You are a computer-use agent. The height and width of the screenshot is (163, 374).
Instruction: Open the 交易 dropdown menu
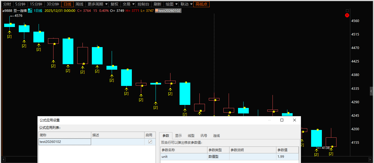tap(129, 4)
